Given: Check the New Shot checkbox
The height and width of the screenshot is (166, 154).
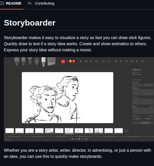Looking at the screenshot, I should (133, 80).
